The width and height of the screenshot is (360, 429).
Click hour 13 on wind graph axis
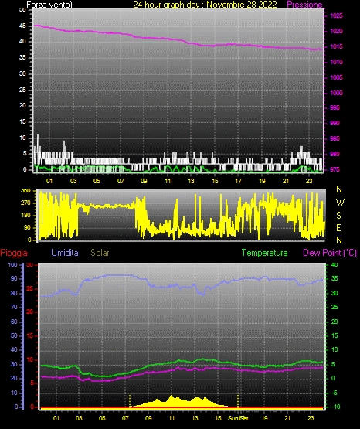(191, 181)
